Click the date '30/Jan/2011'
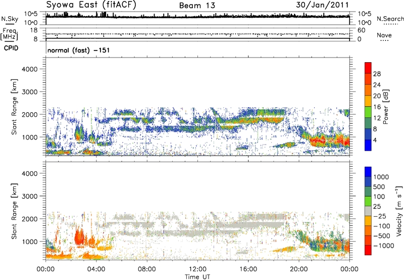This screenshot has width=404, height=280. pyautogui.click(x=322, y=5)
